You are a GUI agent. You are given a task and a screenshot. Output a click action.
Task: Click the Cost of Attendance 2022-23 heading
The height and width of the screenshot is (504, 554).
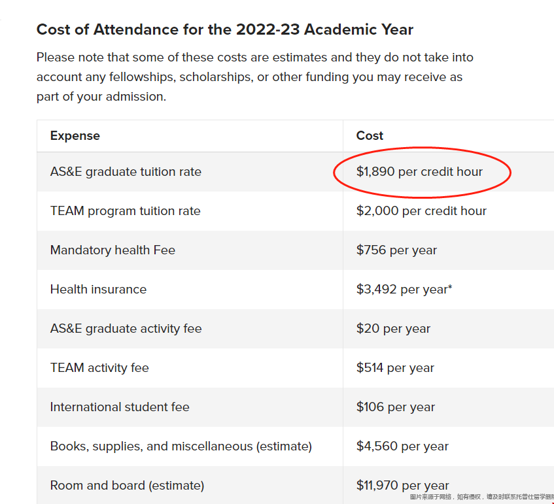(x=225, y=29)
